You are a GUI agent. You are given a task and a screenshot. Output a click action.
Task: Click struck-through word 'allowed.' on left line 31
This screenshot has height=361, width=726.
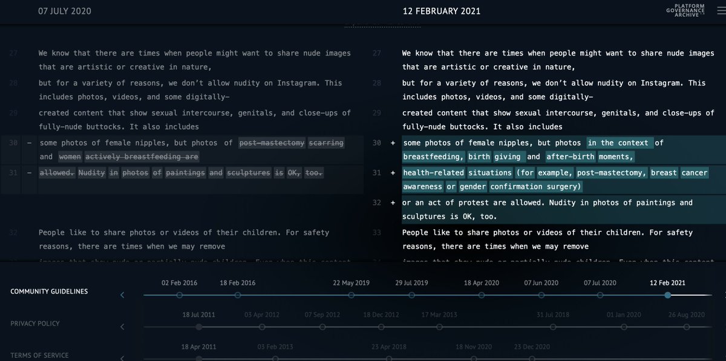pyautogui.click(x=58, y=173)
